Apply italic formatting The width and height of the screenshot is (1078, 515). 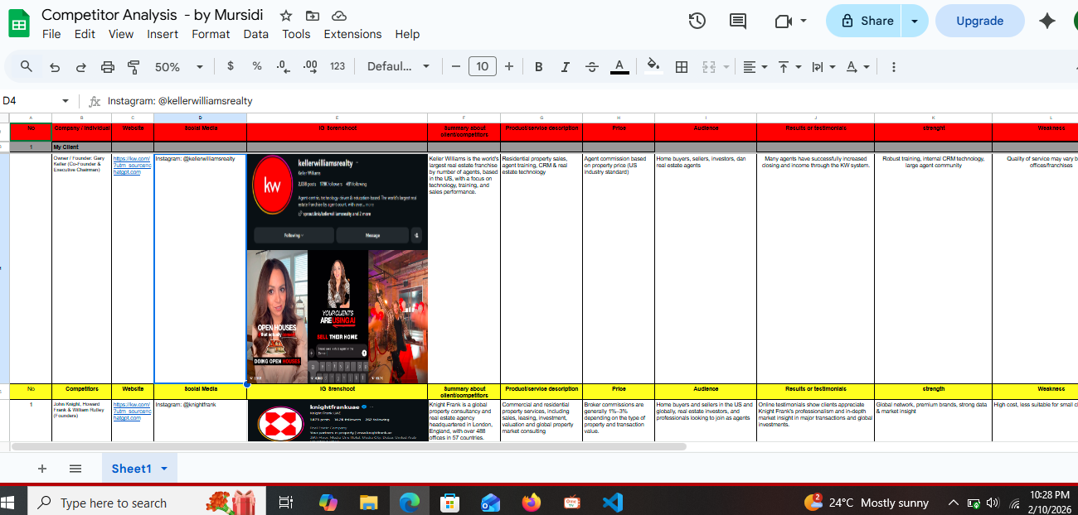(565, 66)
